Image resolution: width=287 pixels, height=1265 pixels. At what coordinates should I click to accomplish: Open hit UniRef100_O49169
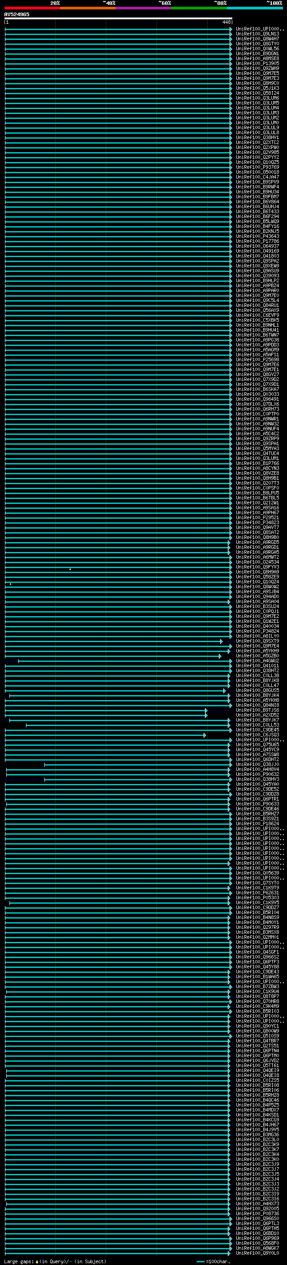click(x=257, y=251)
